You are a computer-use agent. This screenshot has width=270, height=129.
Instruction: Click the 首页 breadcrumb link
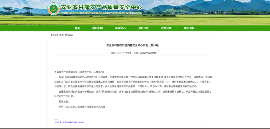[x=62, y=35]
